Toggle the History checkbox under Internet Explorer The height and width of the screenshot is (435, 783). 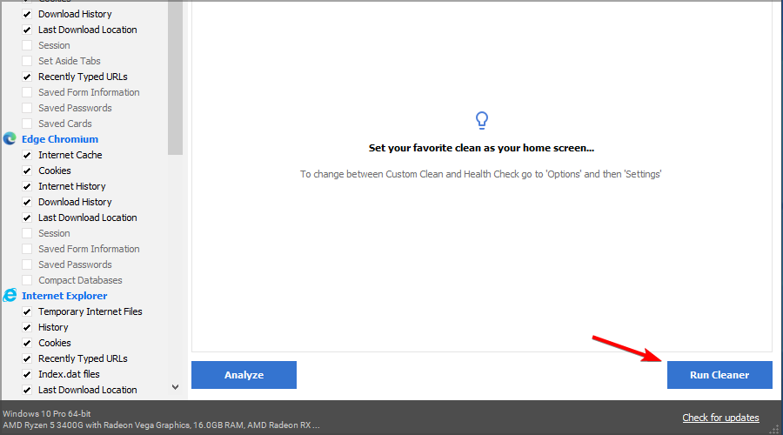pos(27,328)
